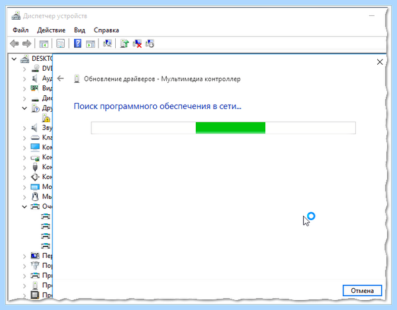Expand the Пор ports node chevron
This screenshot has width=397, height=310.
[x=24, y=266]
